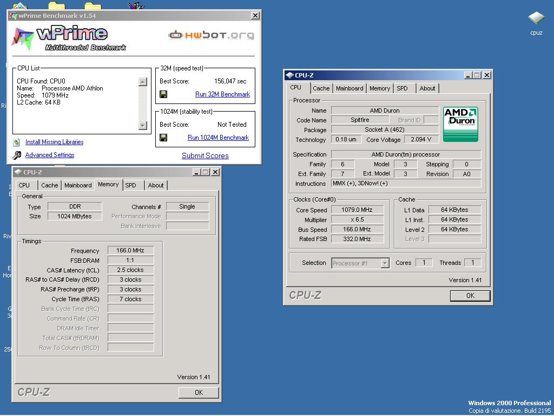Click the wrench icon for Advanced Settings
The height and width of the screenshot is (416, 554).
(x=17, y=155)
